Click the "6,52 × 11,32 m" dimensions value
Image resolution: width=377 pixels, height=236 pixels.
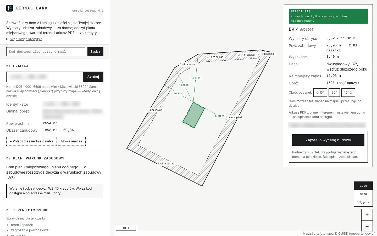341,38
